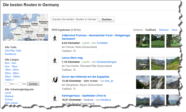The height and width of the screenshot is (112, 186).
Task: Filter by Rundkurse
Action: tap(11, 54)
